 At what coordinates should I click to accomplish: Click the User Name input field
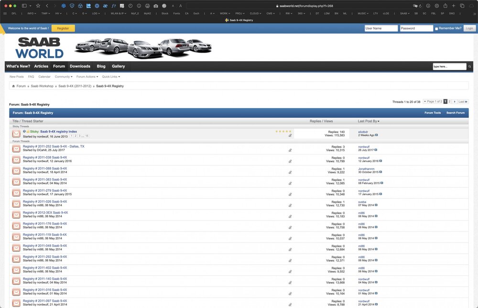[x=381, y=28]
